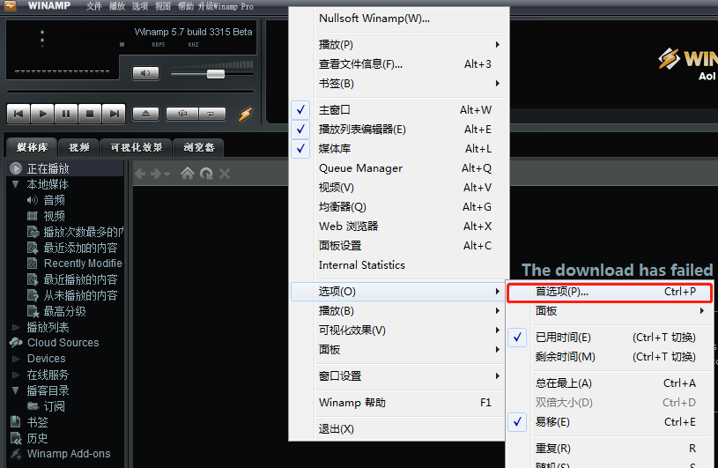Click the Previous track button
This screenshot has width=718, height=468.
click(x=19, y=114)
